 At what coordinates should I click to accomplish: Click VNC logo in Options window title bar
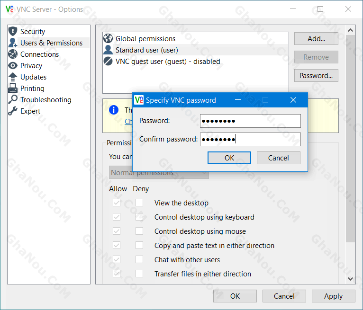point(10,9)
